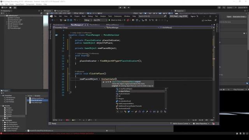The width and height of the screenshot is (249, 140).
Task: Select PlaceIndicator script in Project panel
Action: [x=37, y=100]
